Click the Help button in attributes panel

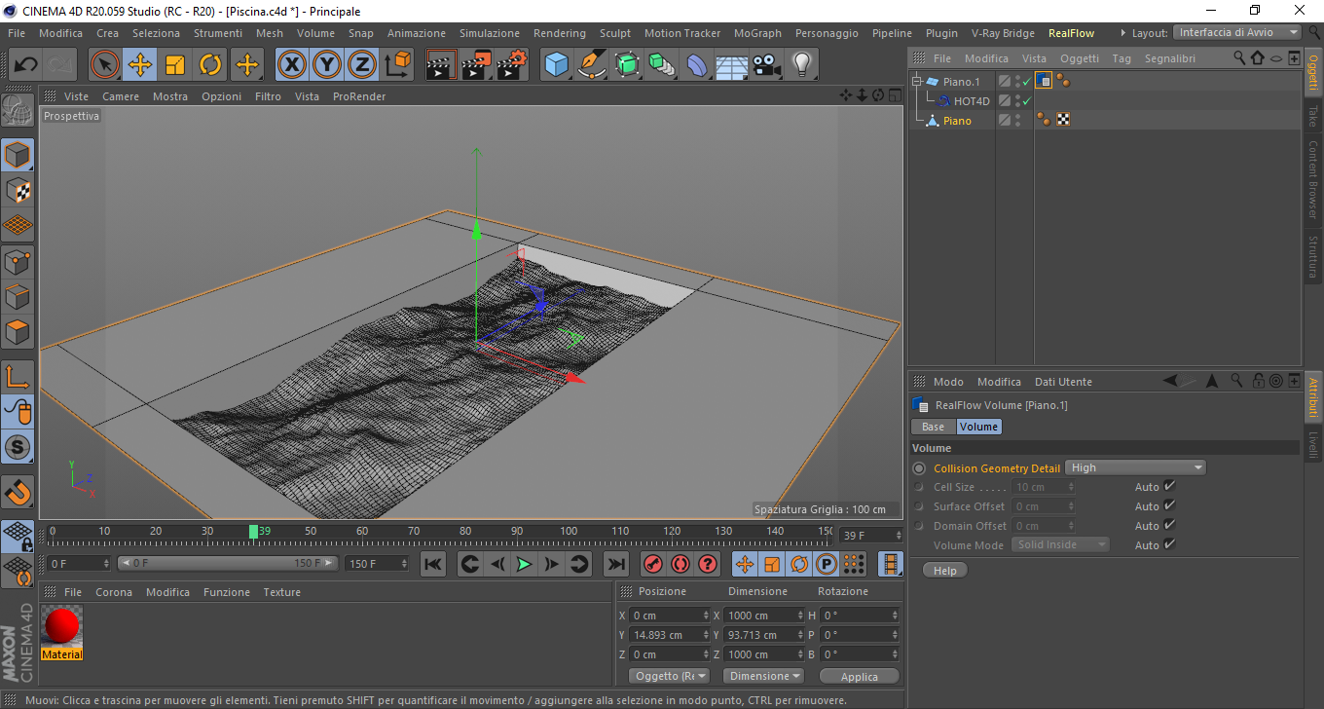pos(944,571)
